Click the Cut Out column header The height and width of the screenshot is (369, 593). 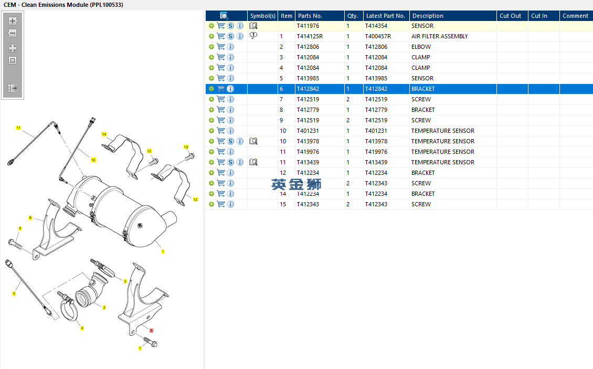[x=512, y=16]
